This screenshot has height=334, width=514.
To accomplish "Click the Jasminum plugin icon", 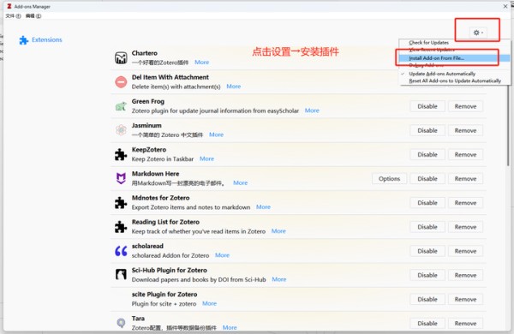I will point(121,130).
